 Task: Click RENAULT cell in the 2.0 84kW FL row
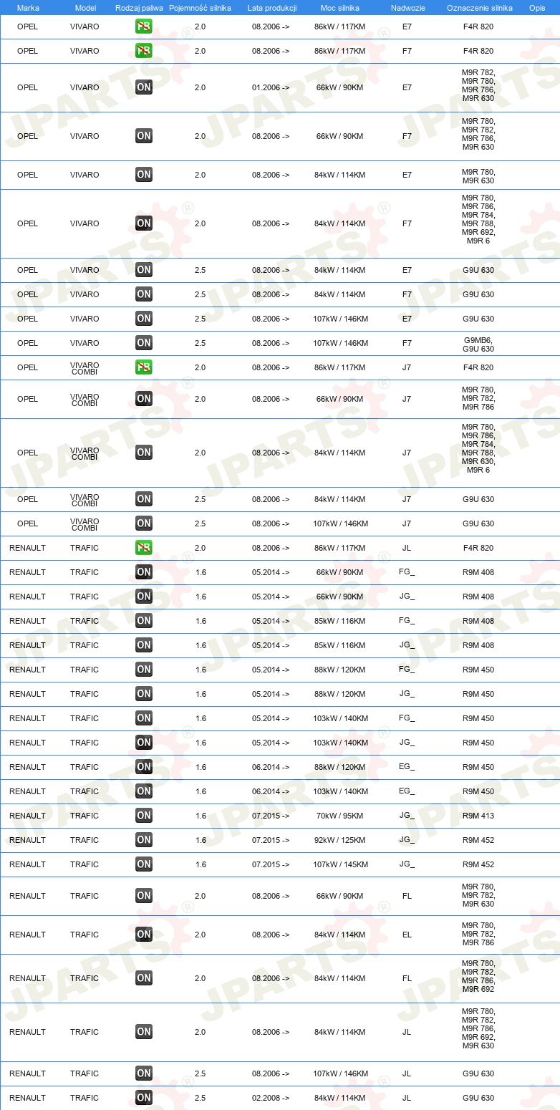pos(27,978)
